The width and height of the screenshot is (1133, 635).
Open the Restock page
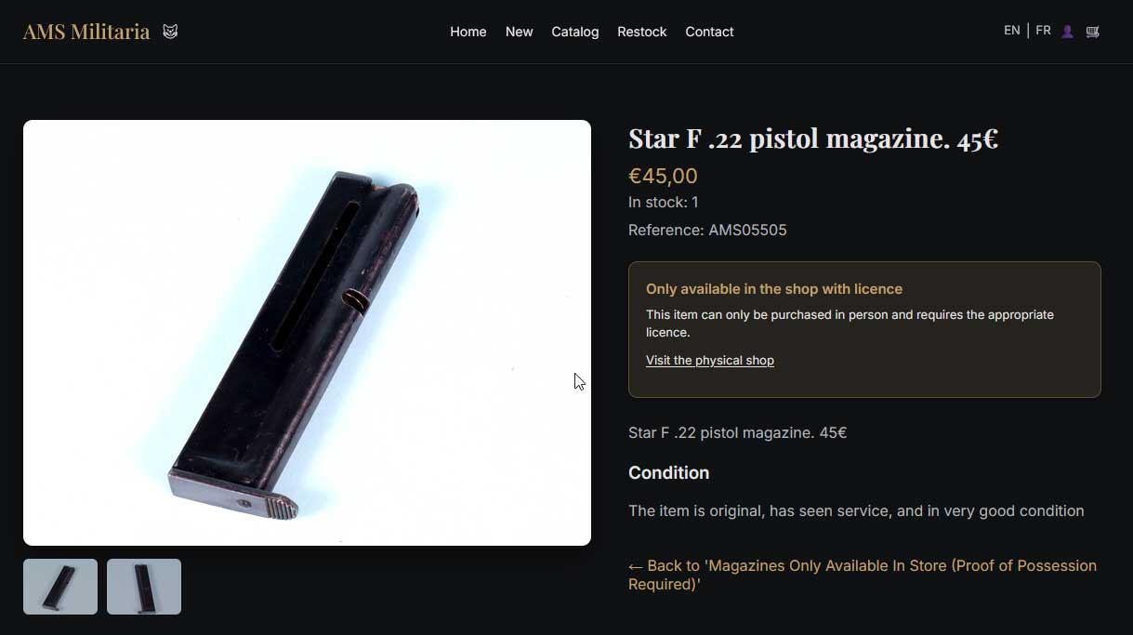642,32
